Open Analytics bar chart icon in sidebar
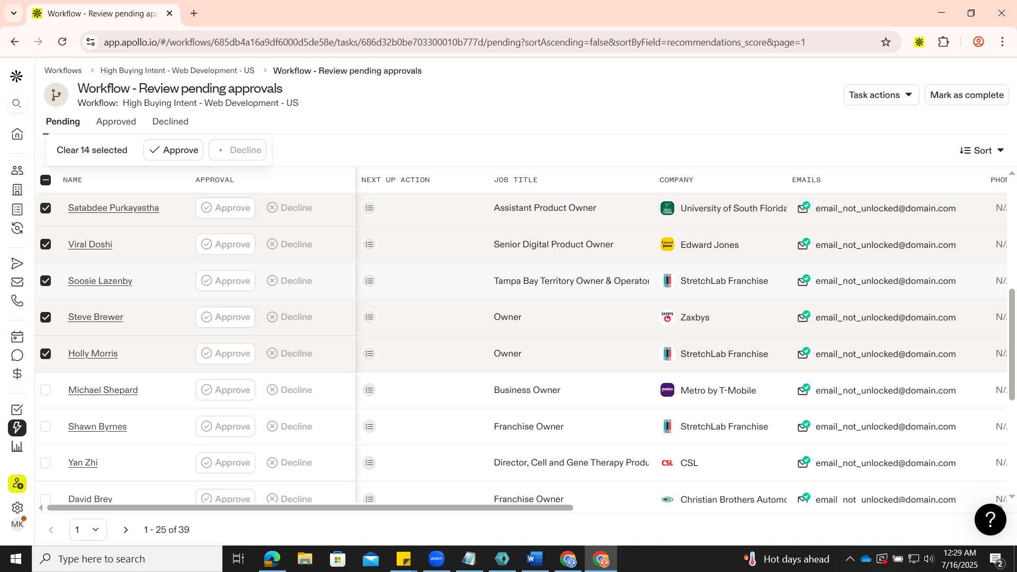This screenshot has height=572, width=1017. 17,446
